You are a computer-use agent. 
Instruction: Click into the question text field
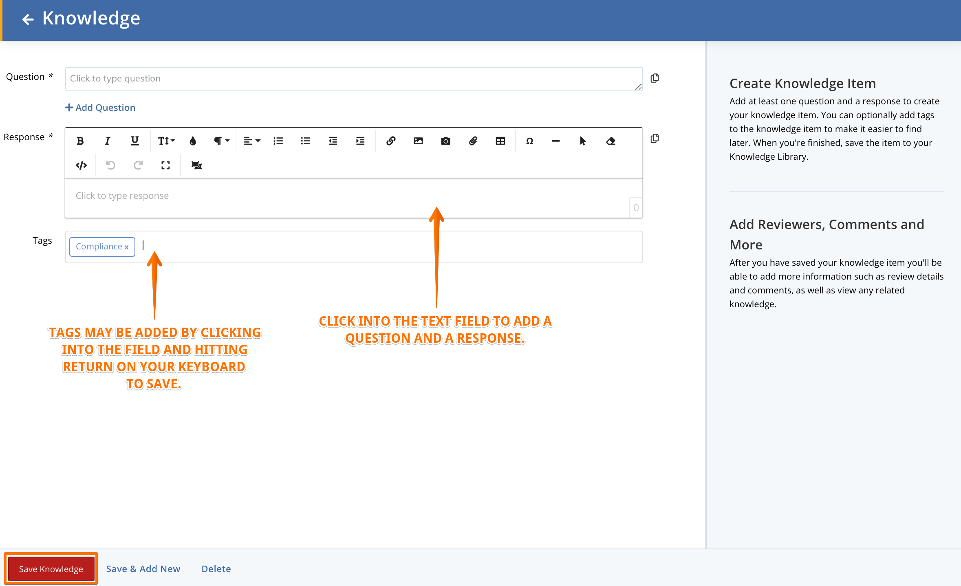pyautogui.click(x=354, y=79)
